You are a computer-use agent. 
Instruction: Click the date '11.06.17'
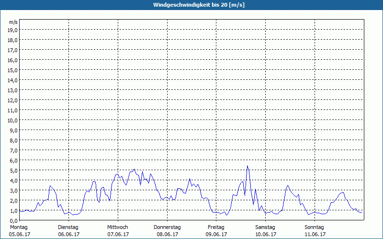click(x=315, y=234)
